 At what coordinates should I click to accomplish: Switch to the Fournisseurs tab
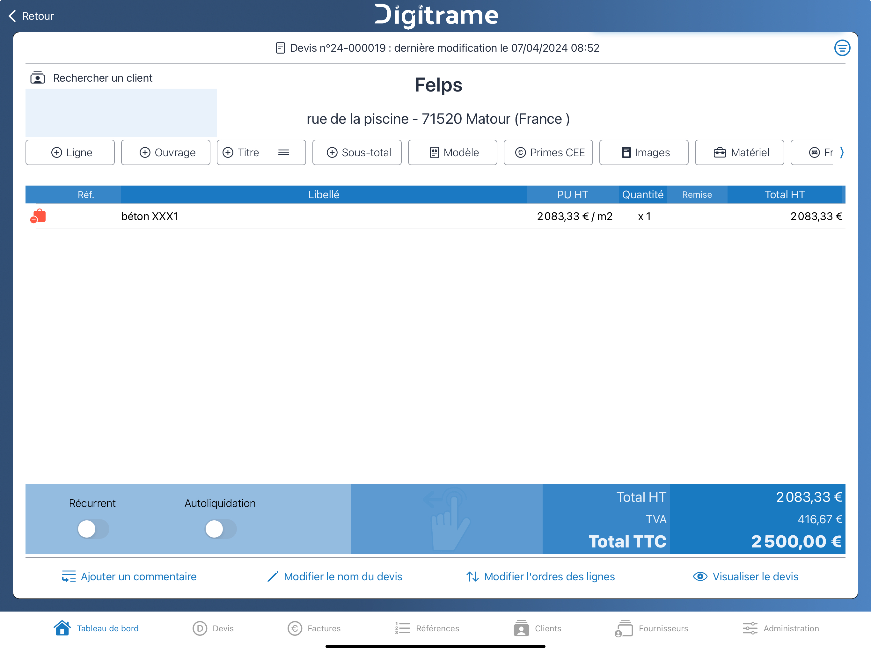tap(651, 628)
